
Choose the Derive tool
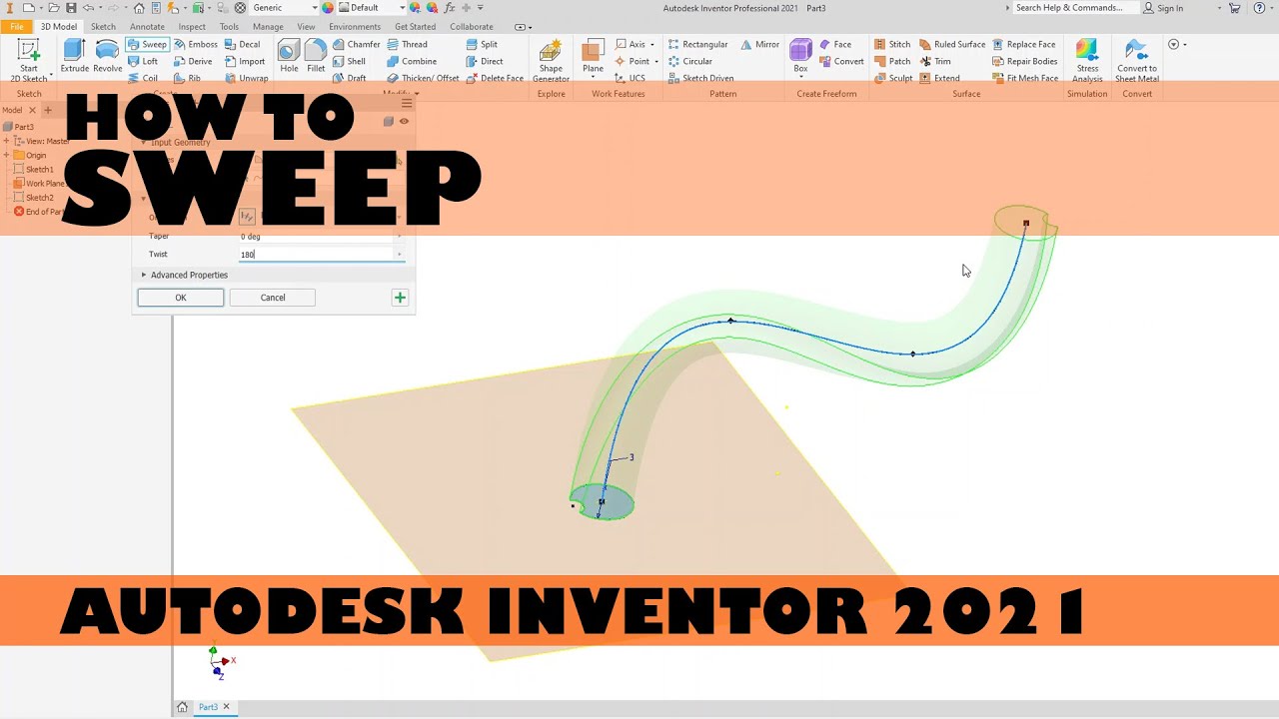(193, 61)
